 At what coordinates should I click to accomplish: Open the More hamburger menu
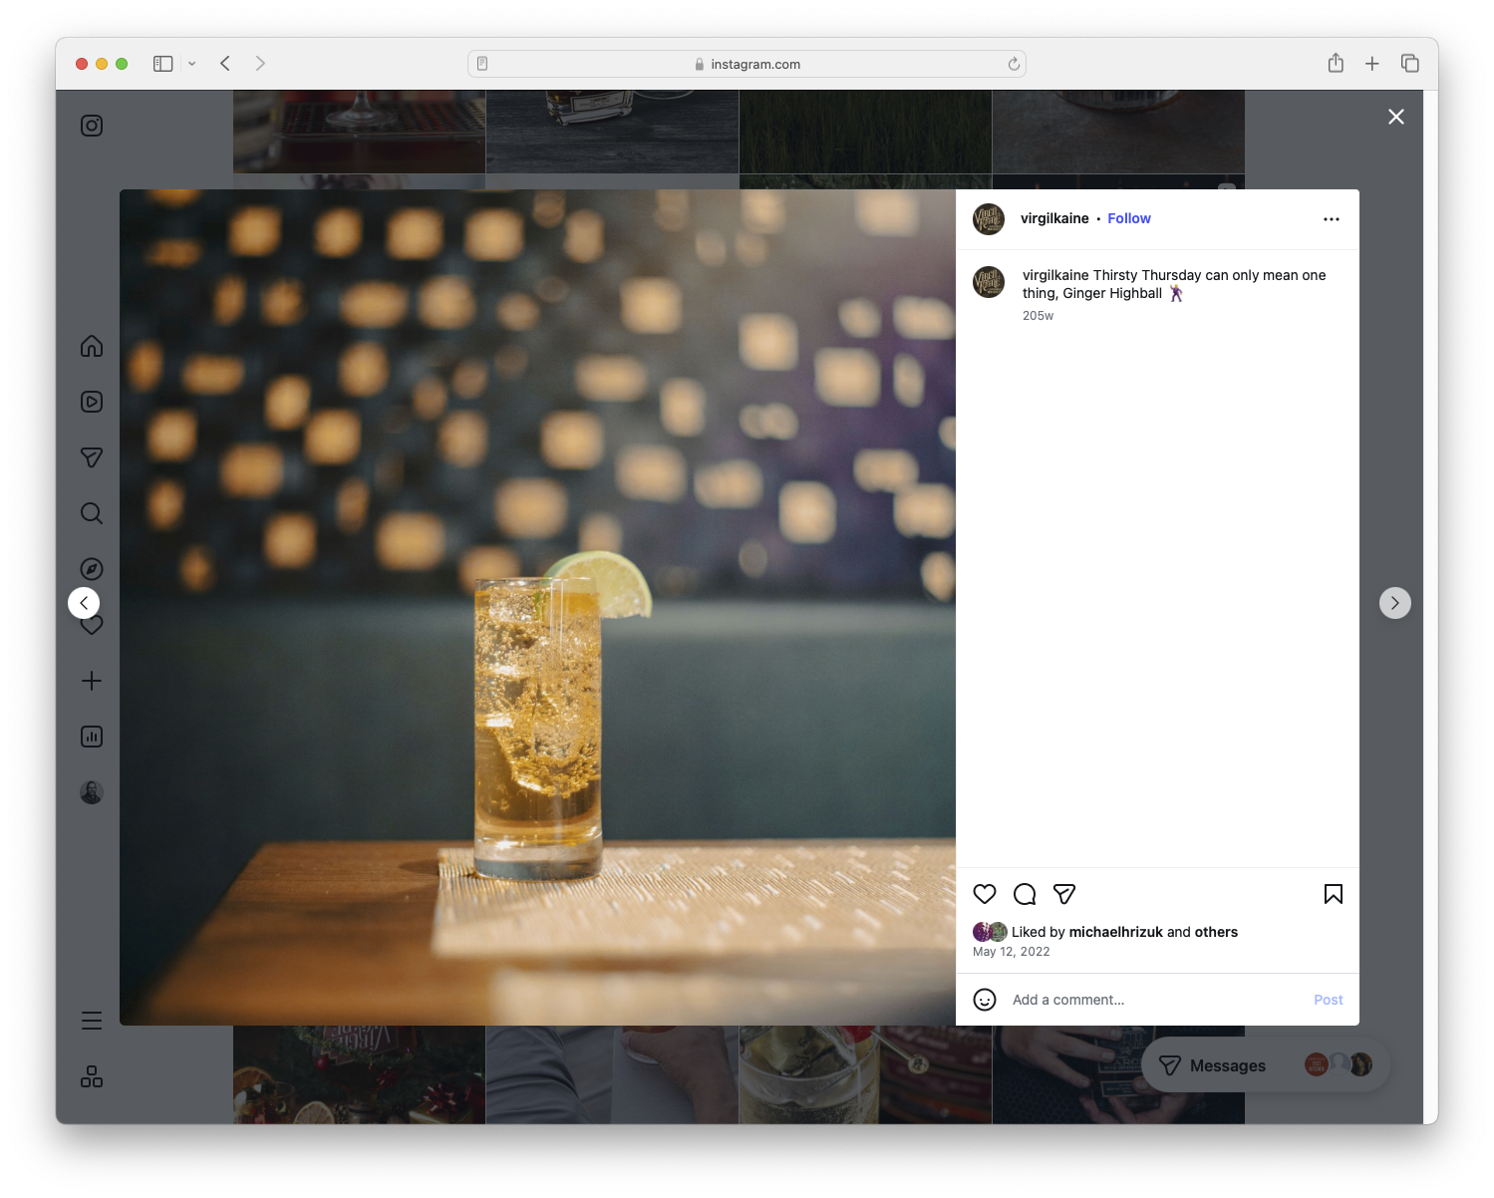(91, 1020)
